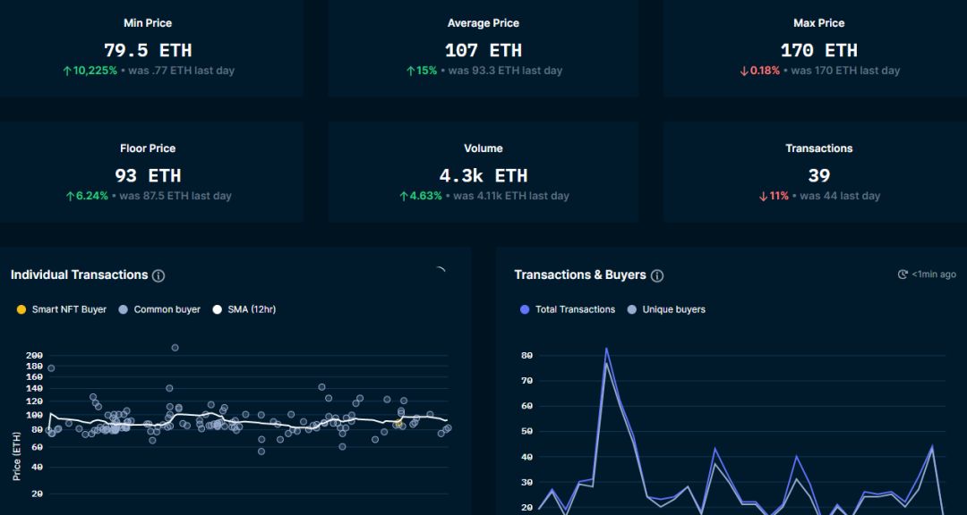Click the yellow Smart NFT Buyer color dot

click(x=21, y=309)
